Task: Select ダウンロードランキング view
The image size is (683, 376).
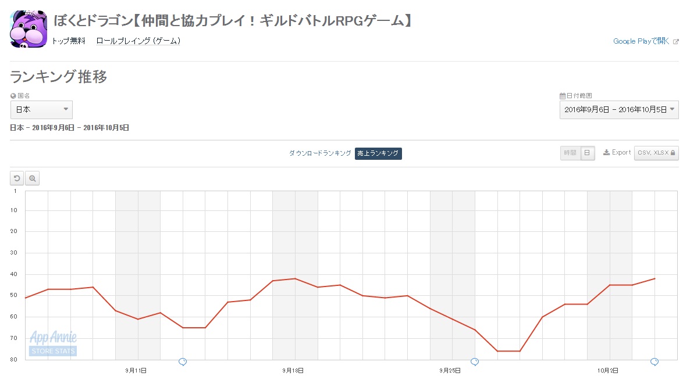Action: coord(320,153)
